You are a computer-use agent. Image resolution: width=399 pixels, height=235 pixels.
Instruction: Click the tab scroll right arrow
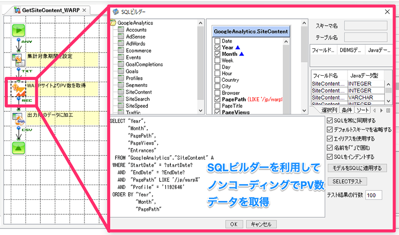pos(381,110)
